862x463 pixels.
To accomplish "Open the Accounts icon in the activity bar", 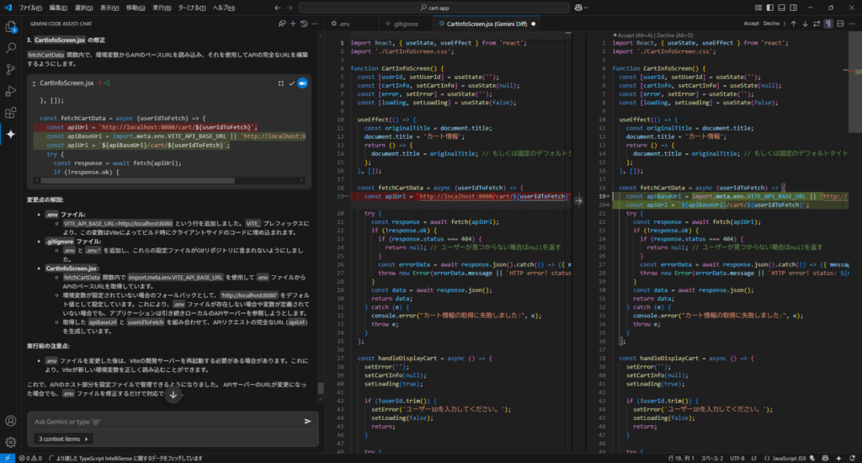I will click(x=10, y=421).
